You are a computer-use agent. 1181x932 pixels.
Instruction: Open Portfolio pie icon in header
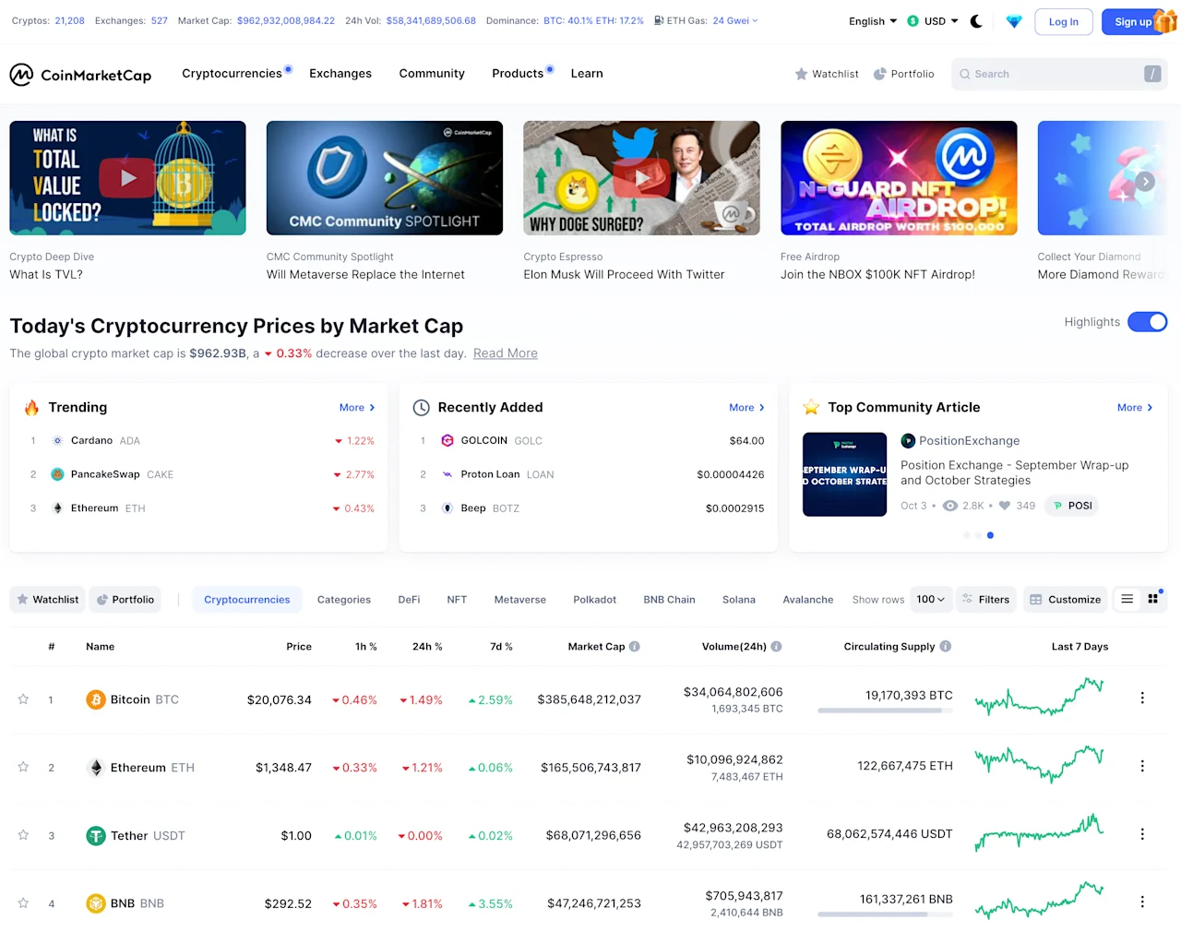coord(879,74)
